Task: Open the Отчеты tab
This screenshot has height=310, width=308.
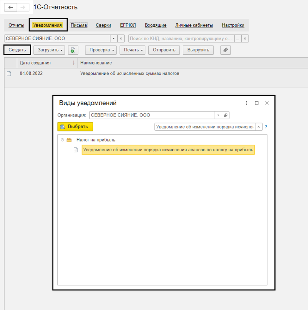Action: tap(16, 25)
